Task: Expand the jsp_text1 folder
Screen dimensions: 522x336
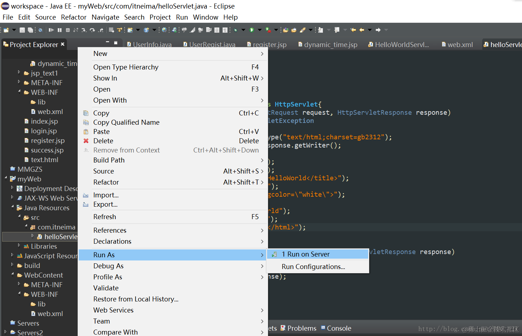Action: tap(19, 72)
